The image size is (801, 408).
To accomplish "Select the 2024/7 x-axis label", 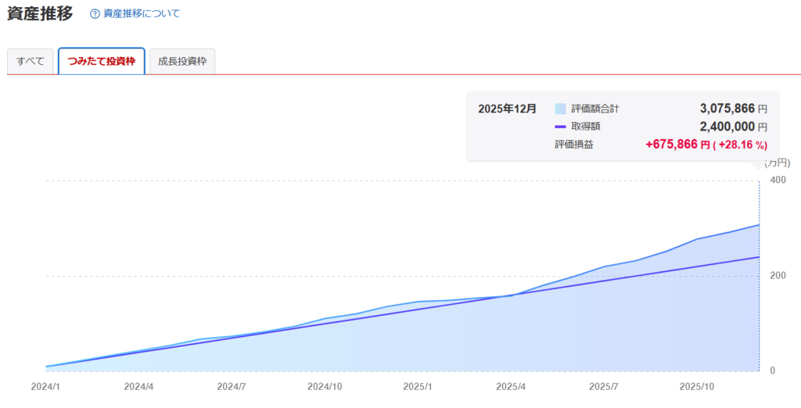I will (232, 387).
